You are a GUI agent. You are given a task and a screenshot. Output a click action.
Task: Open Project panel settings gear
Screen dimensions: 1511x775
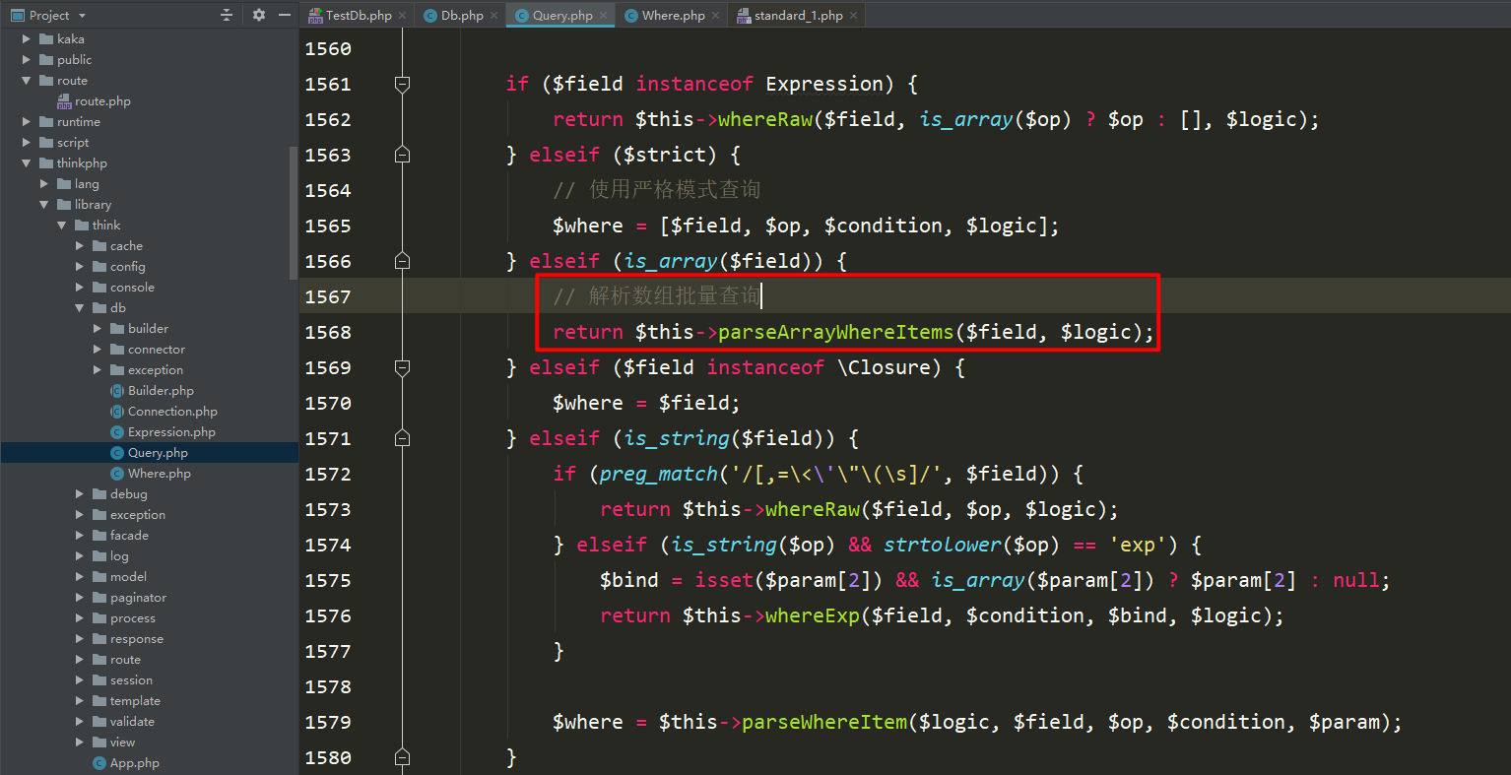(x=259, y=15)
